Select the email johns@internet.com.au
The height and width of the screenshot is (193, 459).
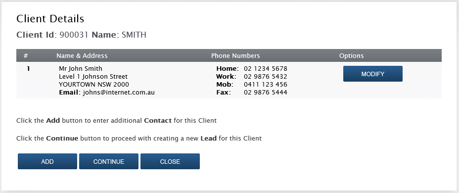119,93
